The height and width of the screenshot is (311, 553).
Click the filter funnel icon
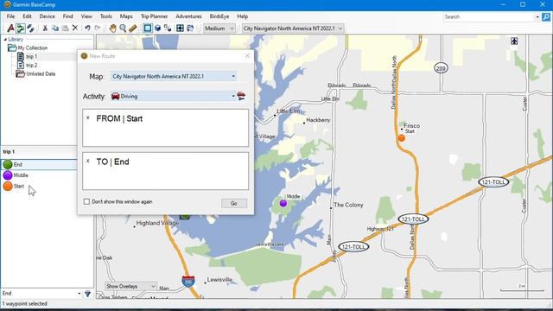pyautogui.click(x=87, y=294)
